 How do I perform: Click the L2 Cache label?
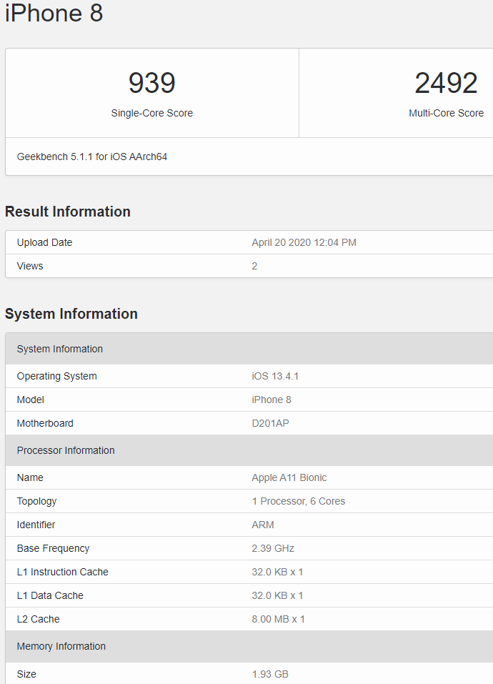[39, 619]
